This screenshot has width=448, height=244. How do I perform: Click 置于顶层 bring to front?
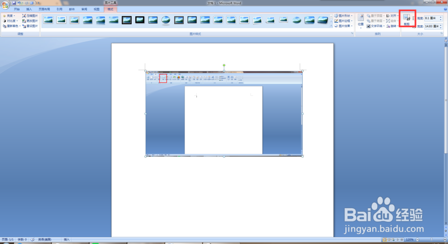point(375,16)
